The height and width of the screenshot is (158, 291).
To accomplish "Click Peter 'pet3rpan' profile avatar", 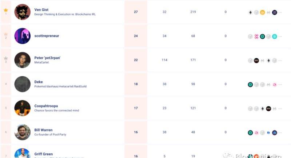I will tap(22, 60).
